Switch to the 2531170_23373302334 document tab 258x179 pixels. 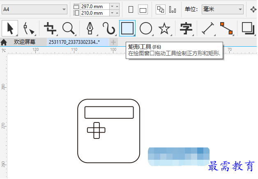pyautogui.click(x=78, y=42)
